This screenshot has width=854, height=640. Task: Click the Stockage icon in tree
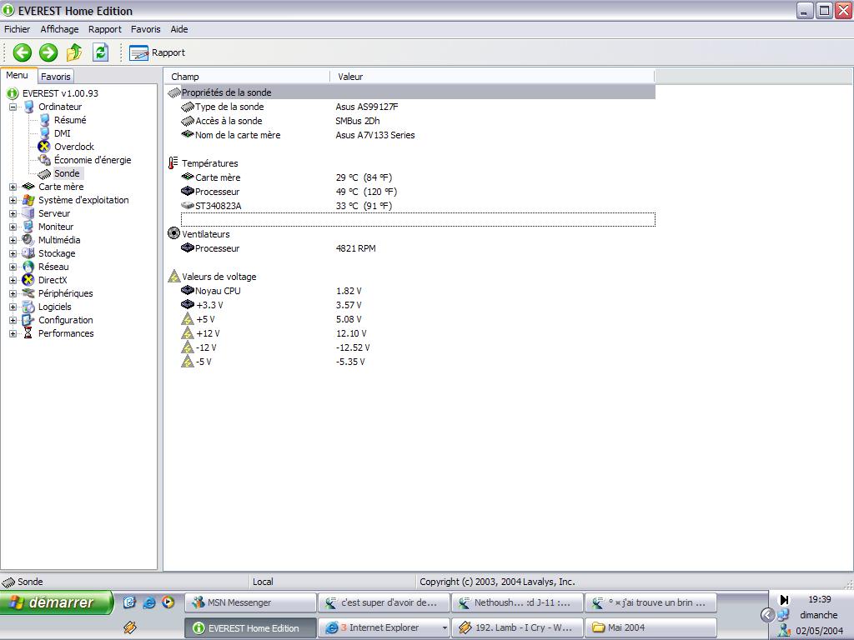[28, 253]
